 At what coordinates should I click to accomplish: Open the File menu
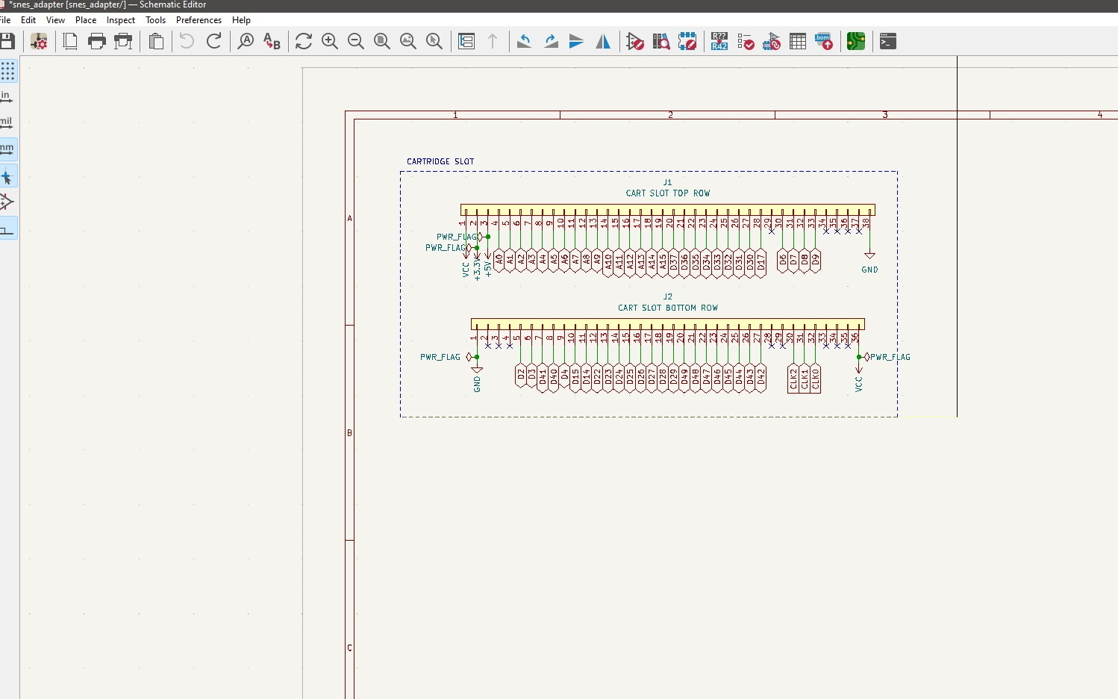[x=4, y=20]
